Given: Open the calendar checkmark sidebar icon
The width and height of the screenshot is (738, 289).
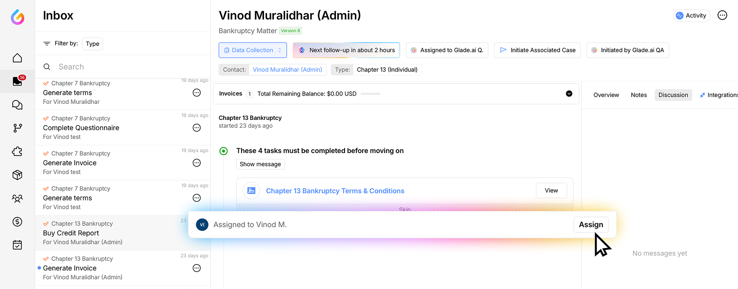Looking at the screenshot, I should [x=18, y=245].
